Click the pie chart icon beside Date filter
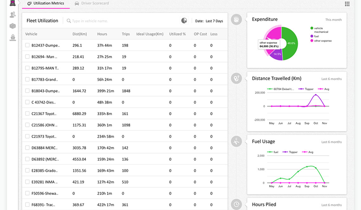361x210 pixels. click(x=184, y=21)
